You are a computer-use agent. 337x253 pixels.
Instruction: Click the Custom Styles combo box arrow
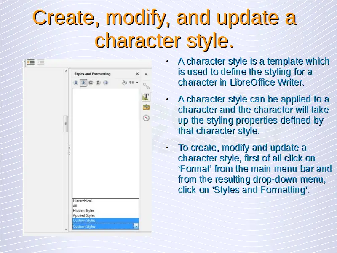(136, 226)
